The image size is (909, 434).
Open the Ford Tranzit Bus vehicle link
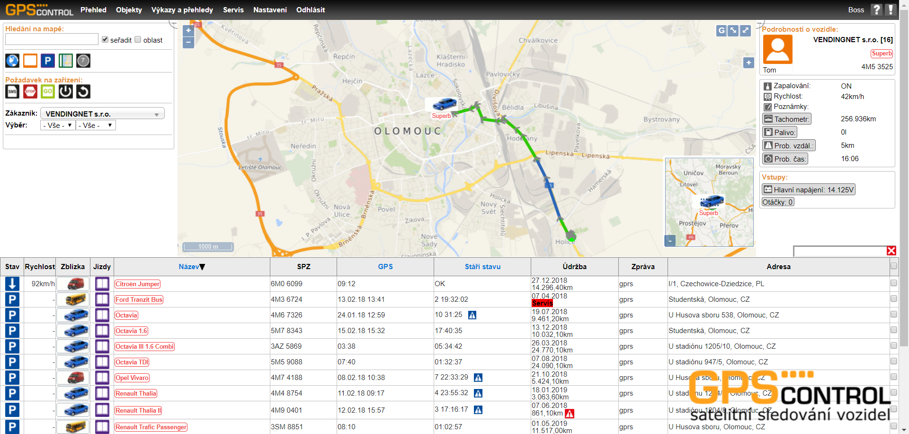(139, 299)
